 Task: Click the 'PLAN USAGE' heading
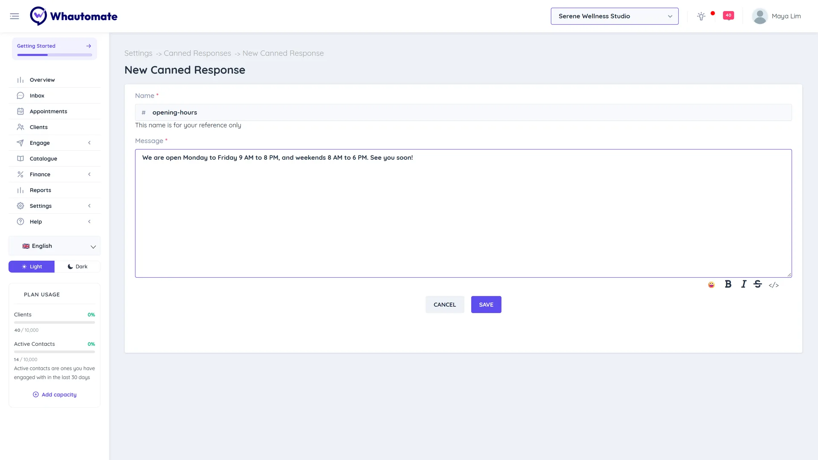(x=42, y=295)
